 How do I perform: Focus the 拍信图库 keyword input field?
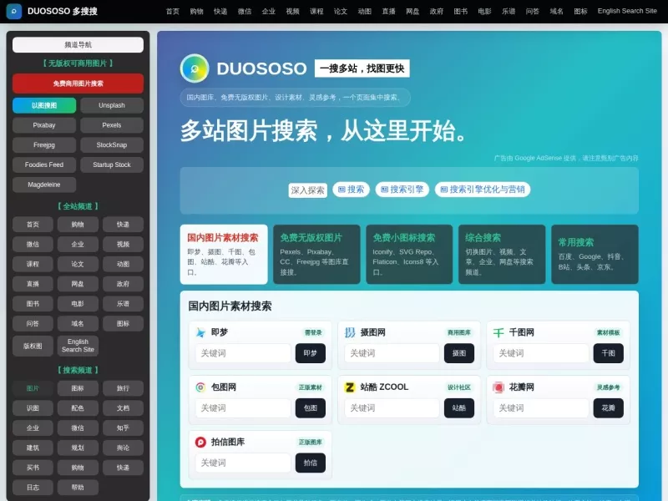[x=243, y=463]
